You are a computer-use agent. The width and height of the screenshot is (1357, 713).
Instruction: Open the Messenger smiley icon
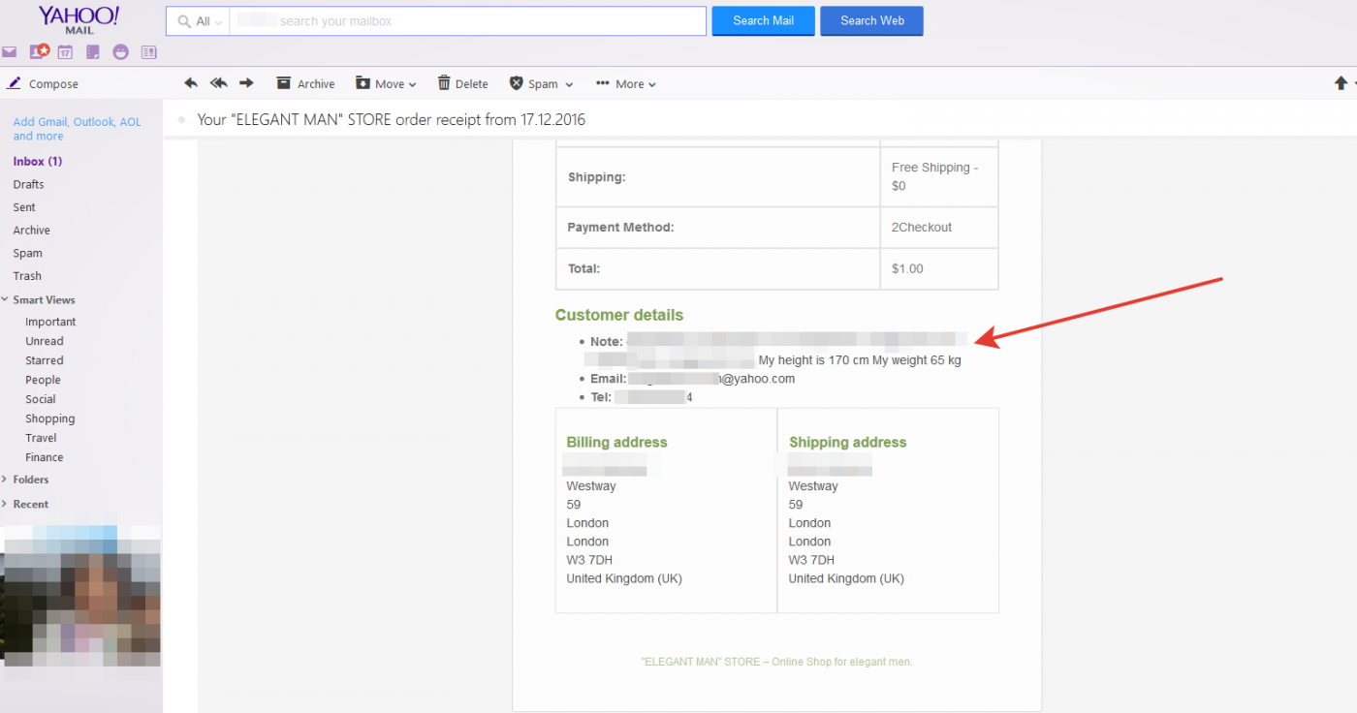click(x=120, y=52)
